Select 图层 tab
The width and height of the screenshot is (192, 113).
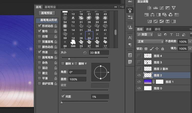[140, 29]
